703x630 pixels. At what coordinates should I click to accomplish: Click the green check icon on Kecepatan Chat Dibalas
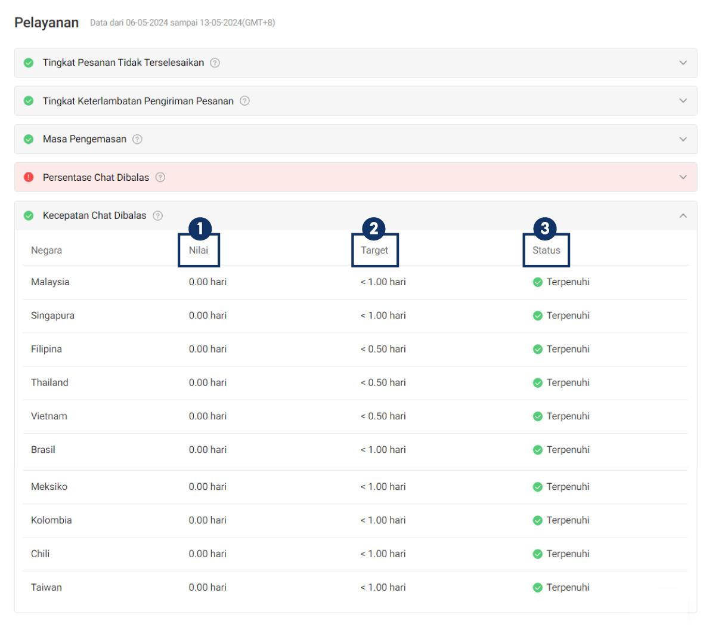[28, 215]
